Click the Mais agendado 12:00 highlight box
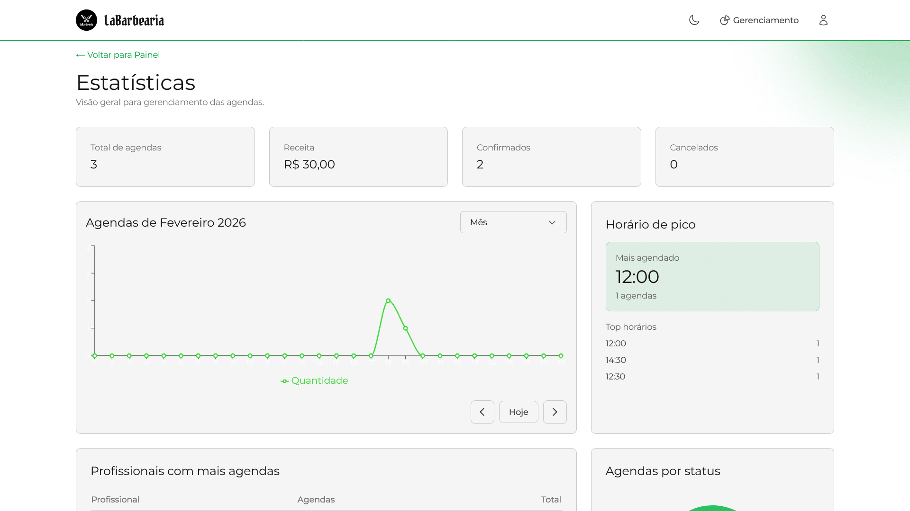 (x=712, y=276)
